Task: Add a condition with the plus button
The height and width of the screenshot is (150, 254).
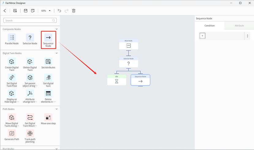Action: click(x=202, y=36)
